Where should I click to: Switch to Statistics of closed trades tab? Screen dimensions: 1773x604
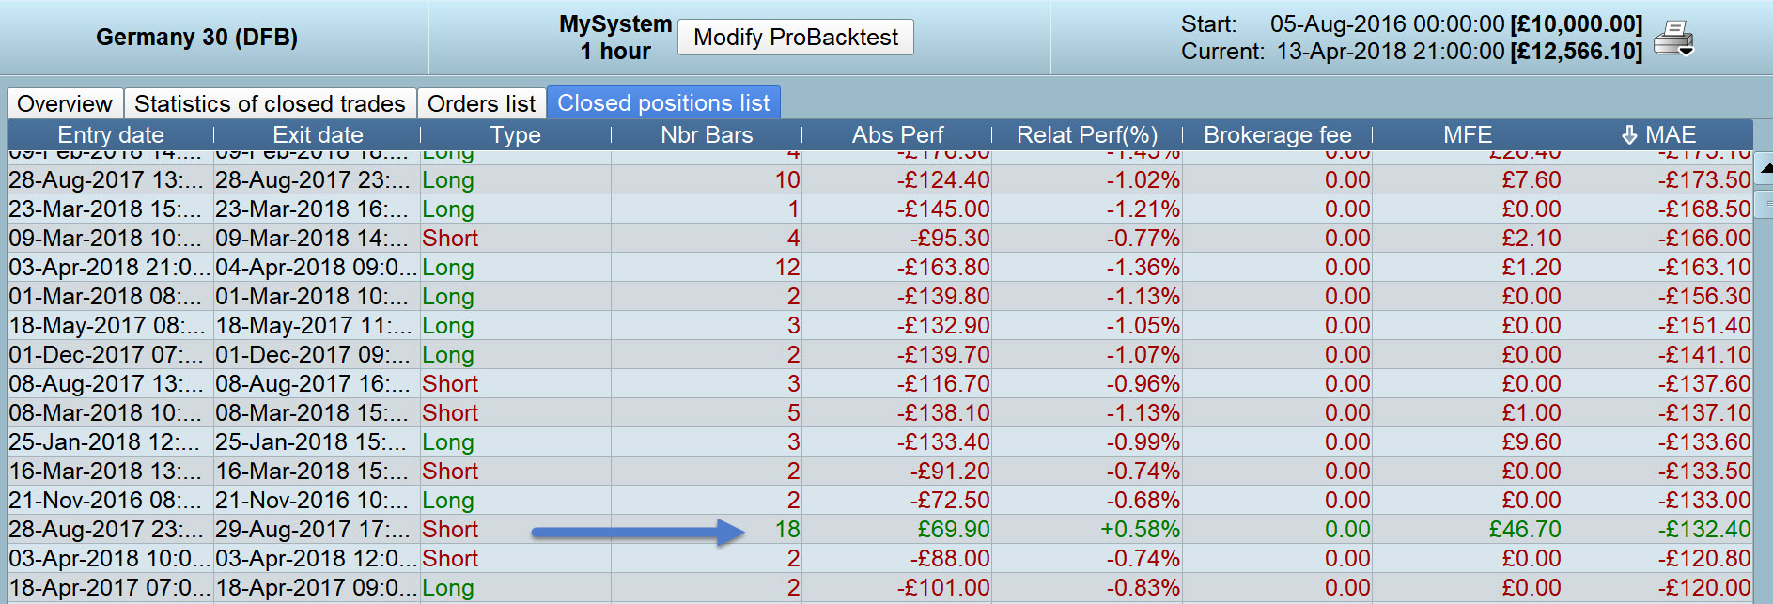point(270,103)
